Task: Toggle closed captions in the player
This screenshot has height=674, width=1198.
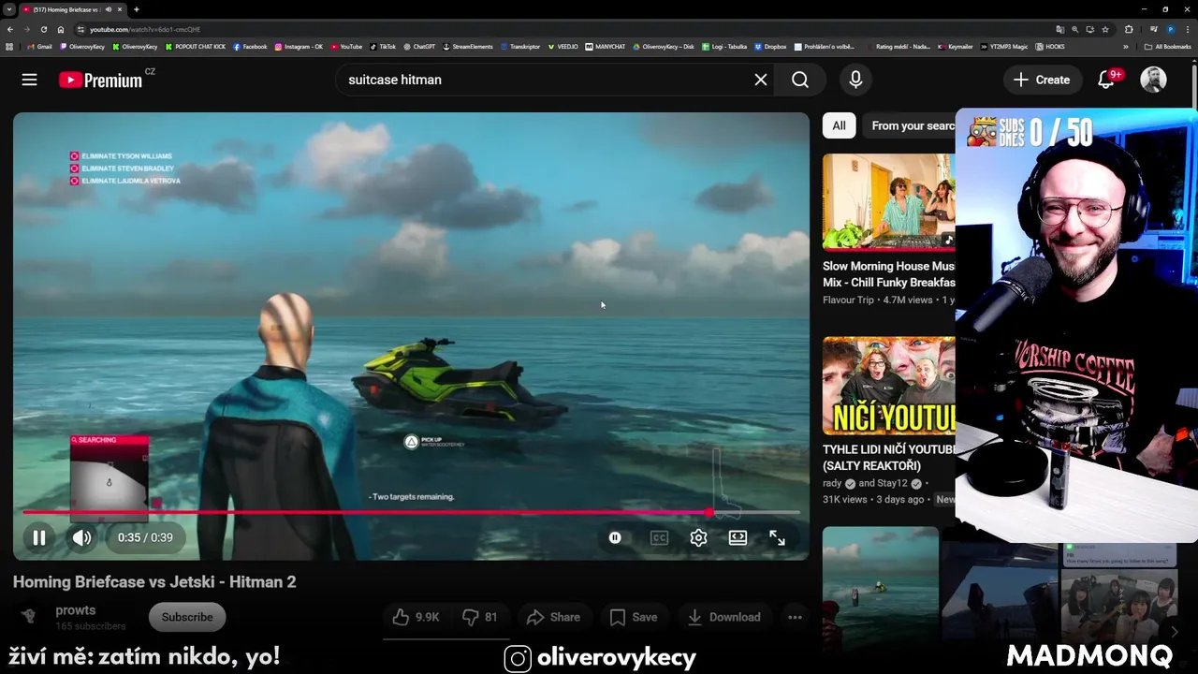Action: pos(659,537)
